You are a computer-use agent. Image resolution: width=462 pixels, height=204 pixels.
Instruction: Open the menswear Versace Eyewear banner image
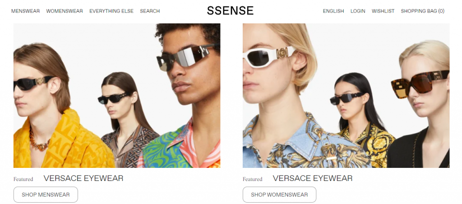(117, 96)
